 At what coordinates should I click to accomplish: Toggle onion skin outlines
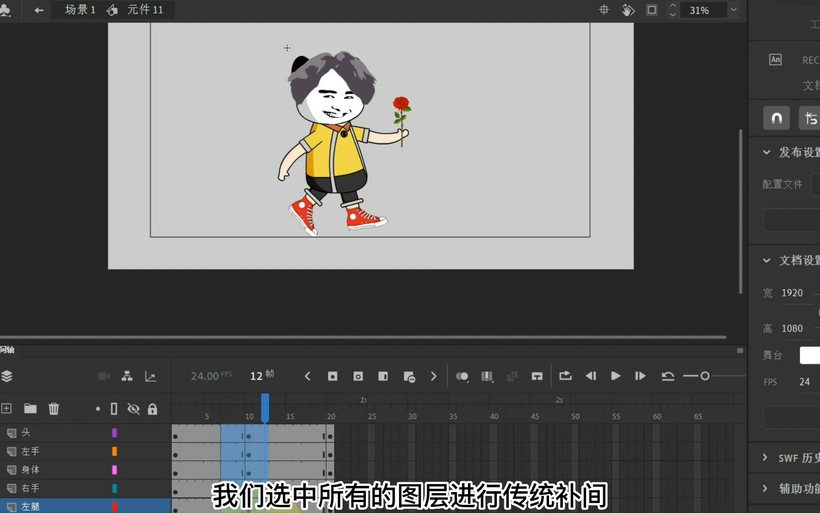[x=487, y=376]
